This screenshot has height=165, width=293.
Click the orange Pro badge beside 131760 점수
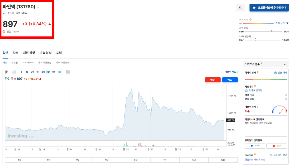click(x=262, y=63)
